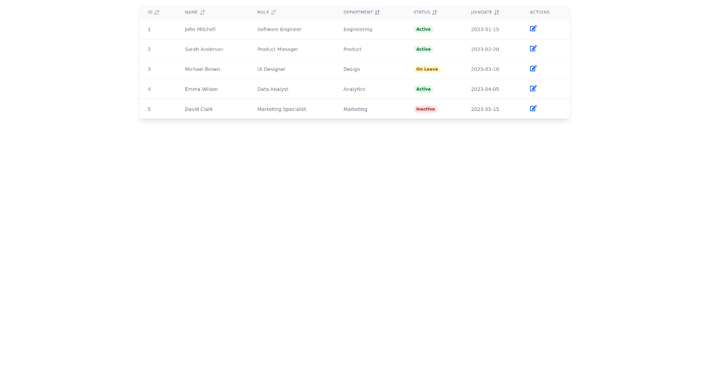Sort the table by the ROLE column
The height and width of the screenshot is (372, 709).
pyautogui.click(x=274, y=12)
